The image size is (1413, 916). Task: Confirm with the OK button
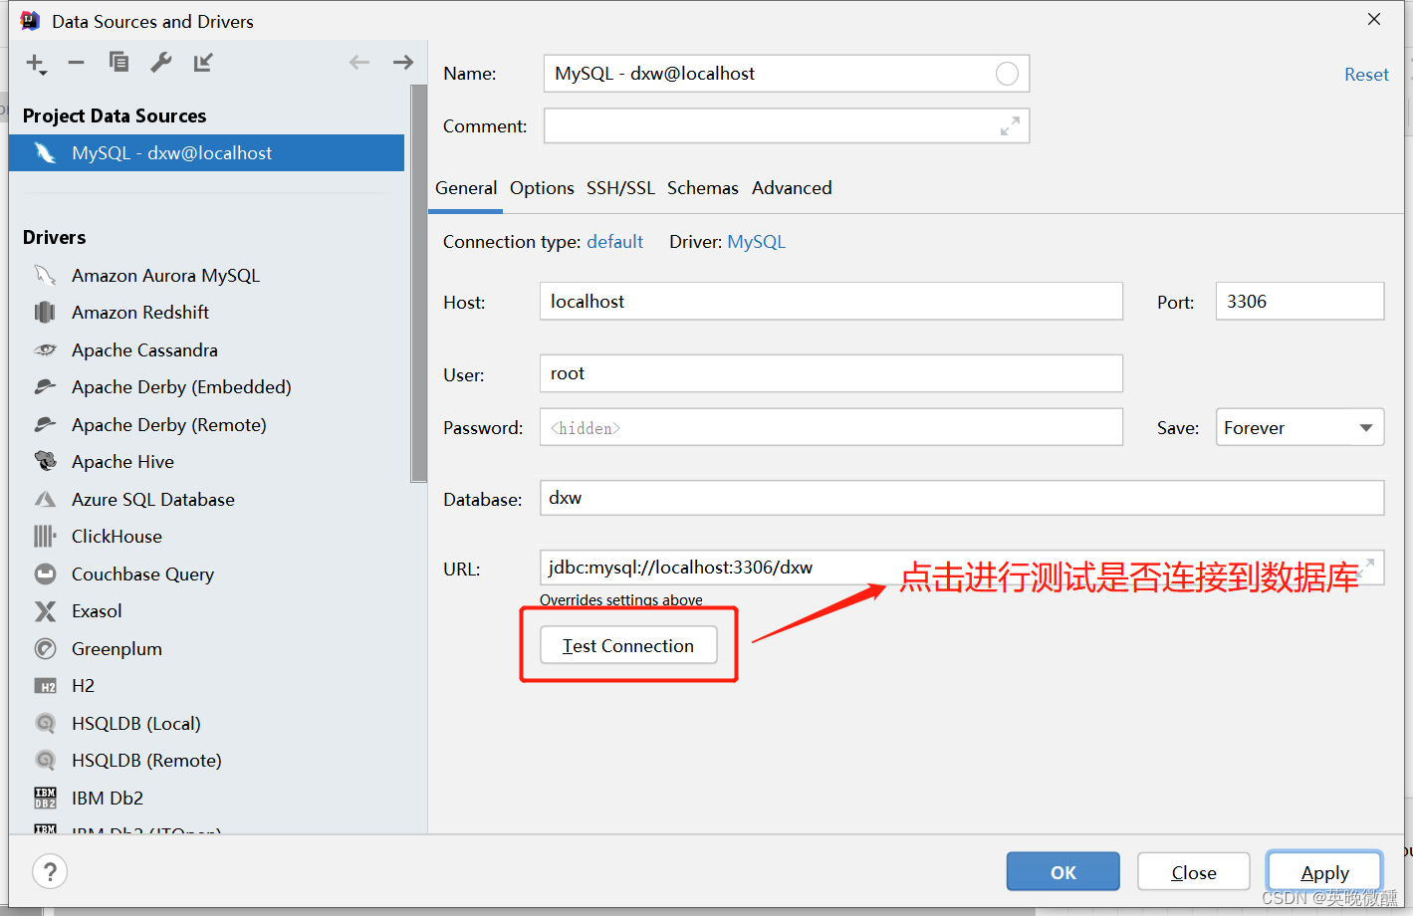1062,871
